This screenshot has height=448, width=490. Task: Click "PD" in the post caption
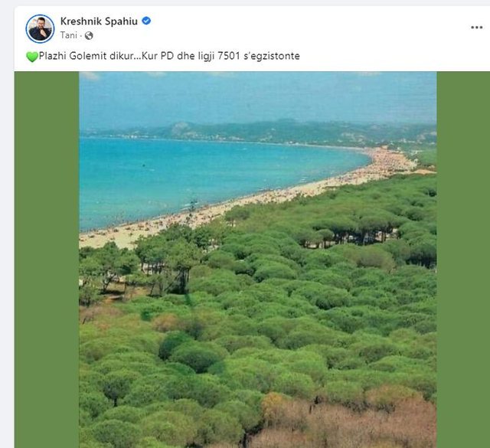click(167, 56)
